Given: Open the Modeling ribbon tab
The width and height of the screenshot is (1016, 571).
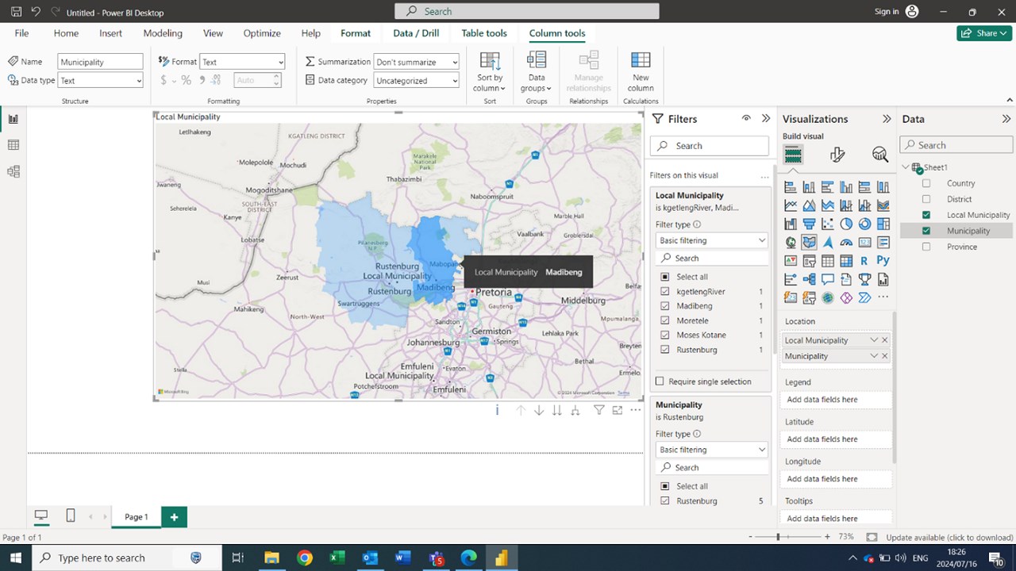Looking at the screenshot, I should tap(163, 33).
